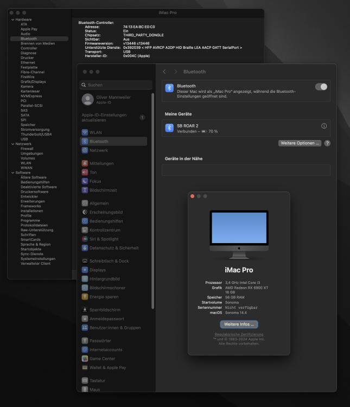
Task: Select Grafik/Displays in hardware tree
Action: (33, 82)
